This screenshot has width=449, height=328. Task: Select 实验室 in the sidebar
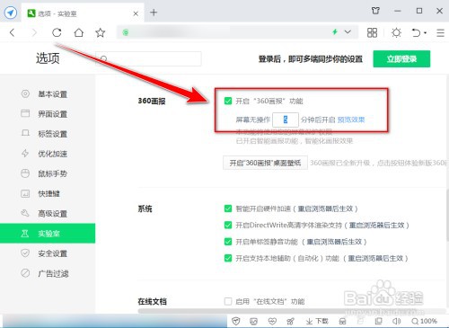point(48,234)
